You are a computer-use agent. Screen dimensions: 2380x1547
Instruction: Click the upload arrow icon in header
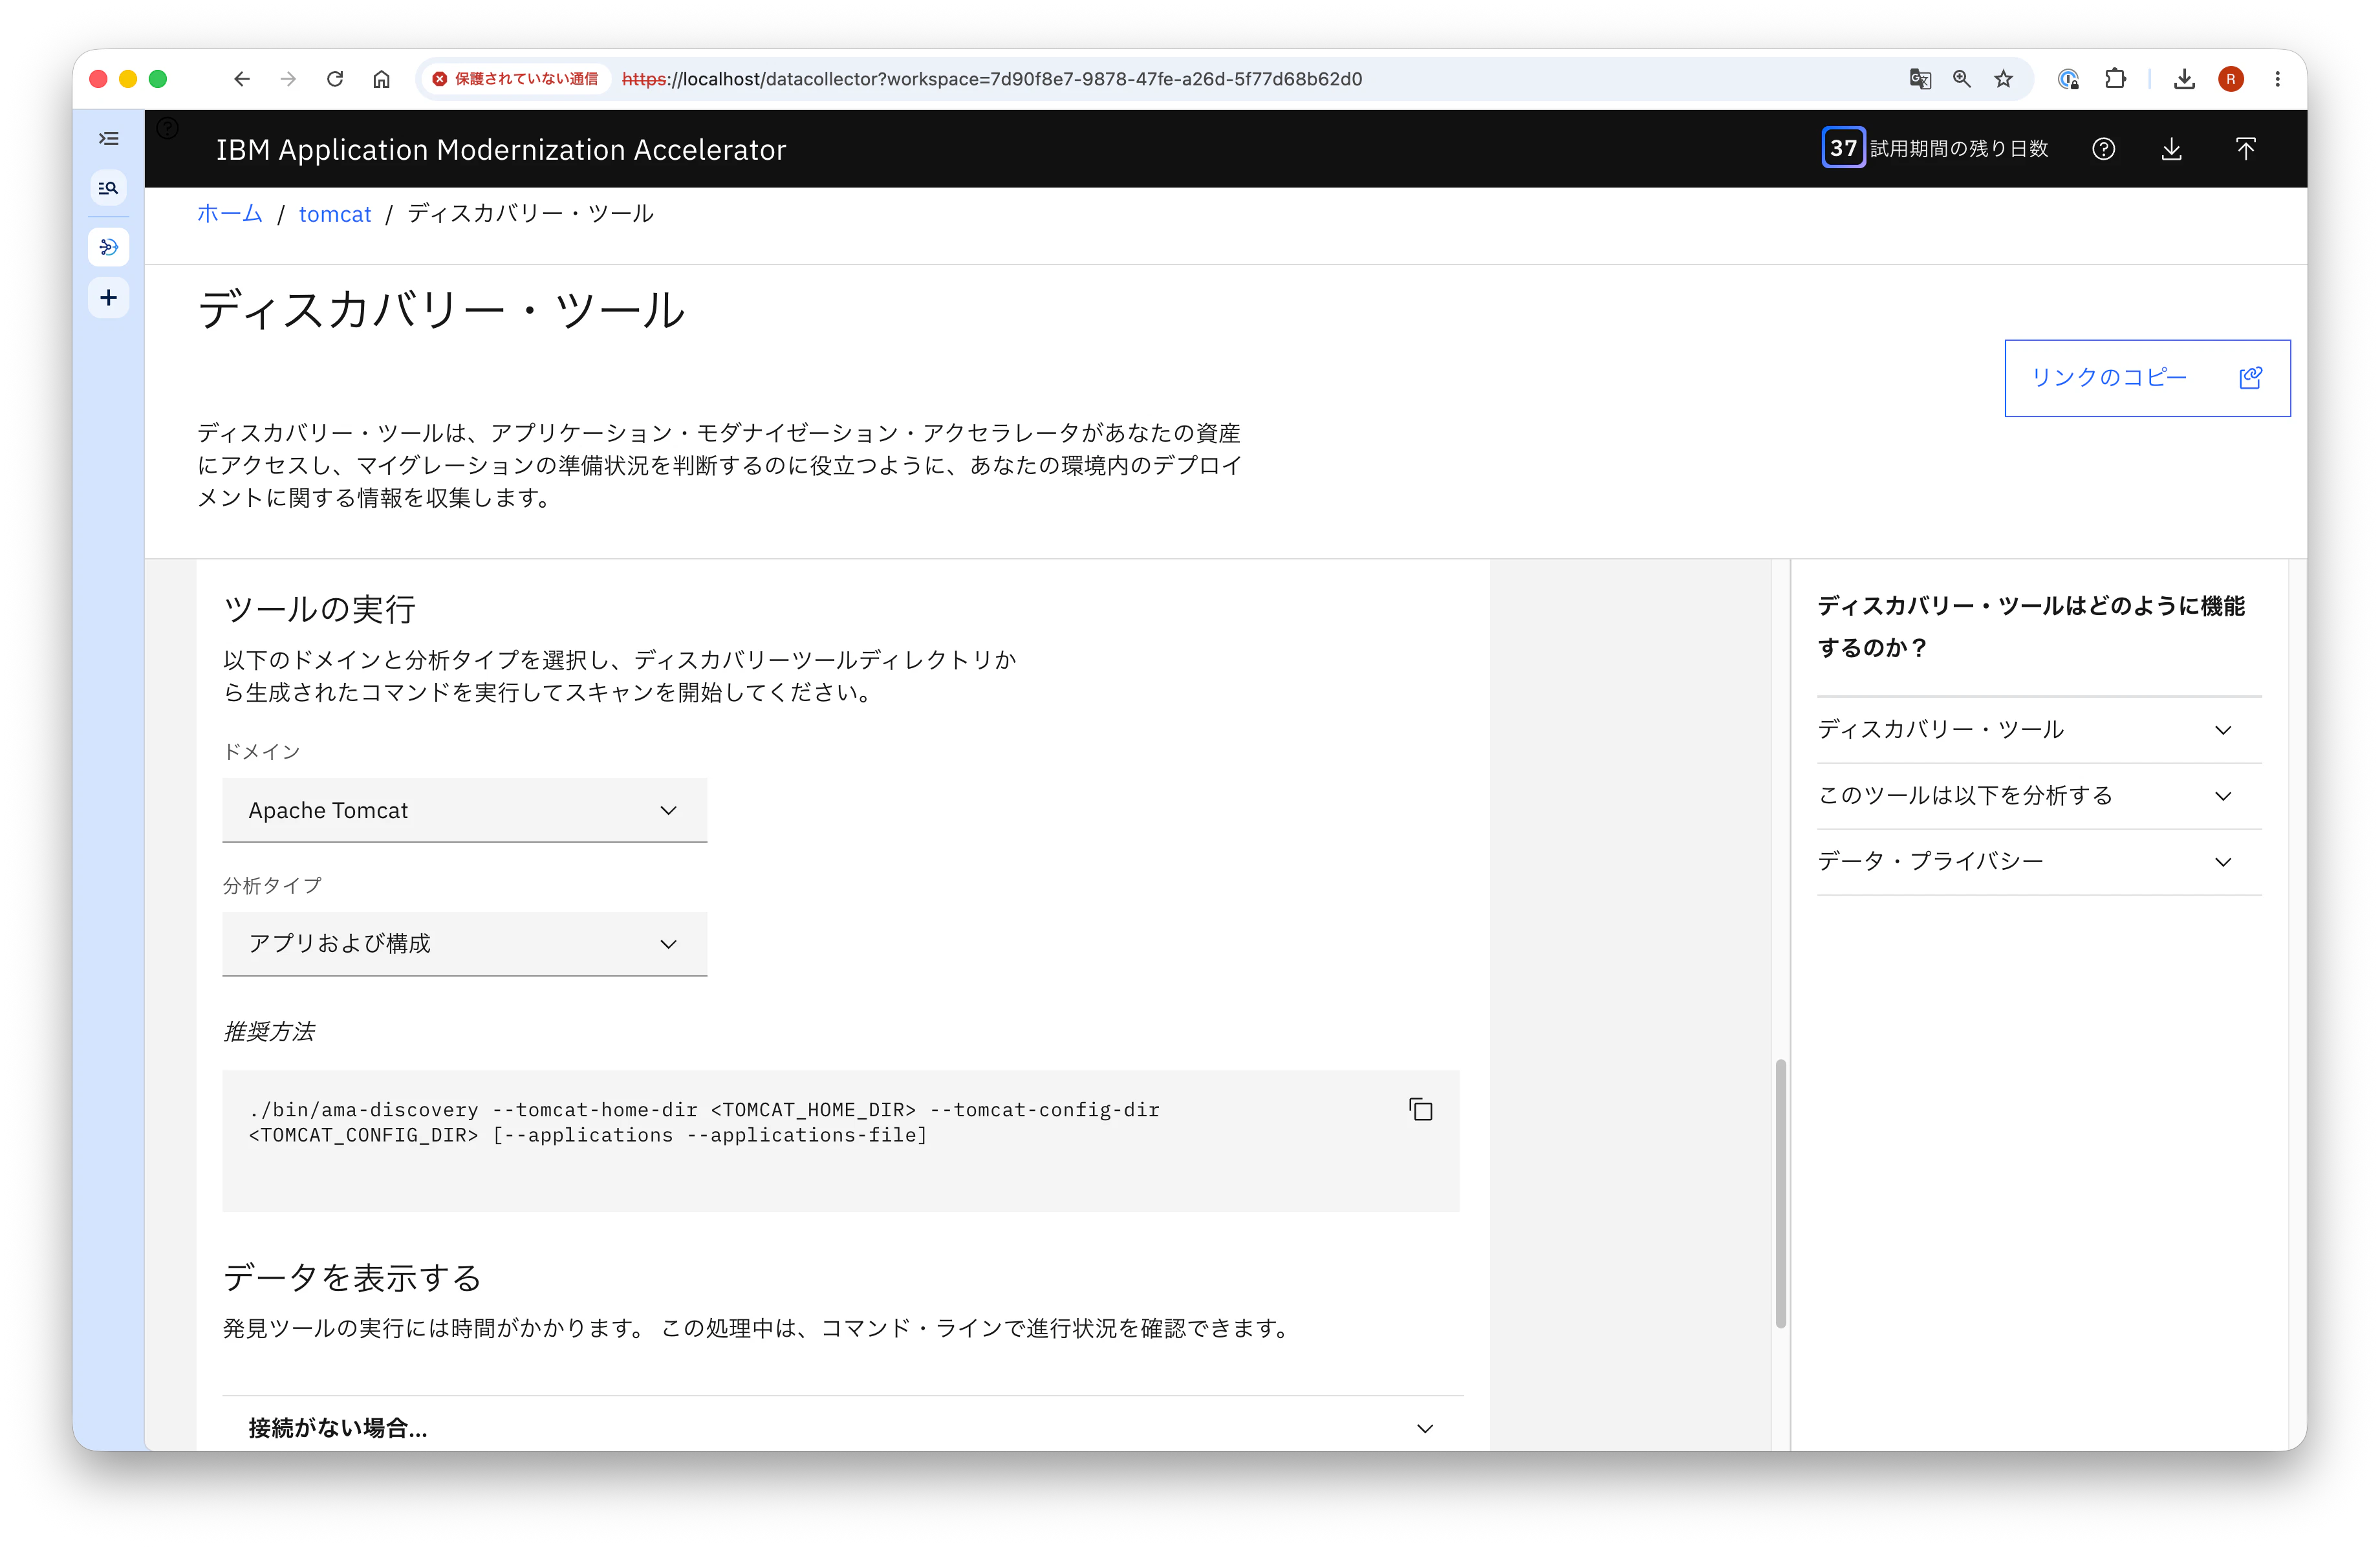tap(2245, 149)
